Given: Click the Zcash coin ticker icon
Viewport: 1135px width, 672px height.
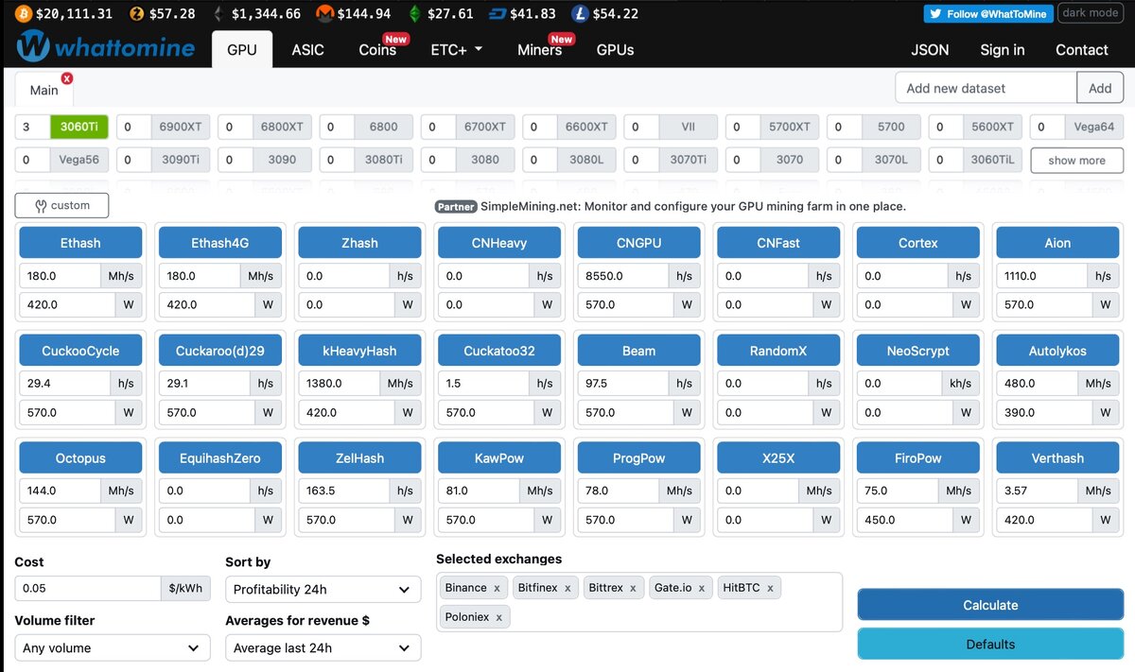Looking at the screenshot, I should click(x=136, y=13).
